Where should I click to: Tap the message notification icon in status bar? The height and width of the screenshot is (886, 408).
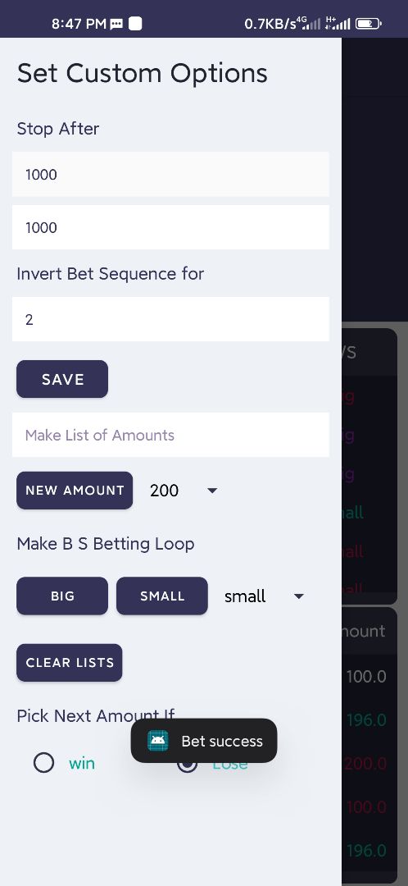click(x=117, y=24)
